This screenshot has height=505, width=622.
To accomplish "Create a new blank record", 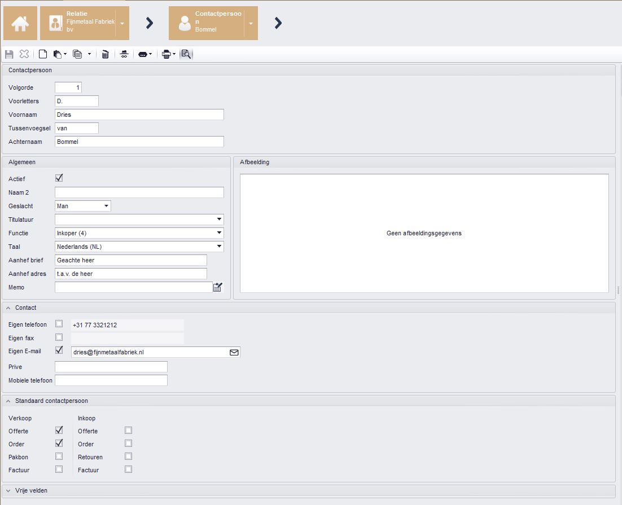I will coord(43,54).
